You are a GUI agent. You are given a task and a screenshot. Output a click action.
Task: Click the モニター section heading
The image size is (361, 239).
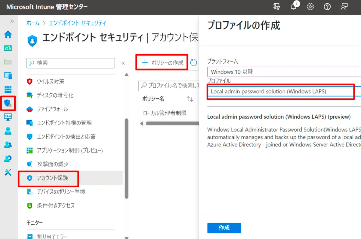click(x=35, y=223)
